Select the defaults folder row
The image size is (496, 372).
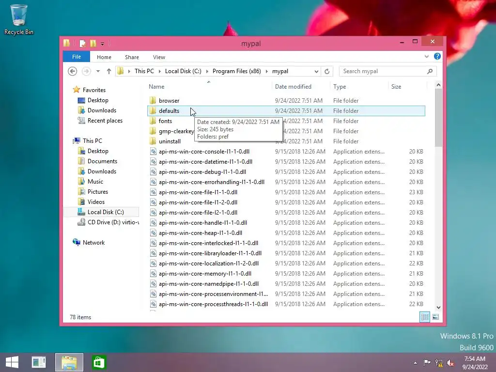point(286,111)
